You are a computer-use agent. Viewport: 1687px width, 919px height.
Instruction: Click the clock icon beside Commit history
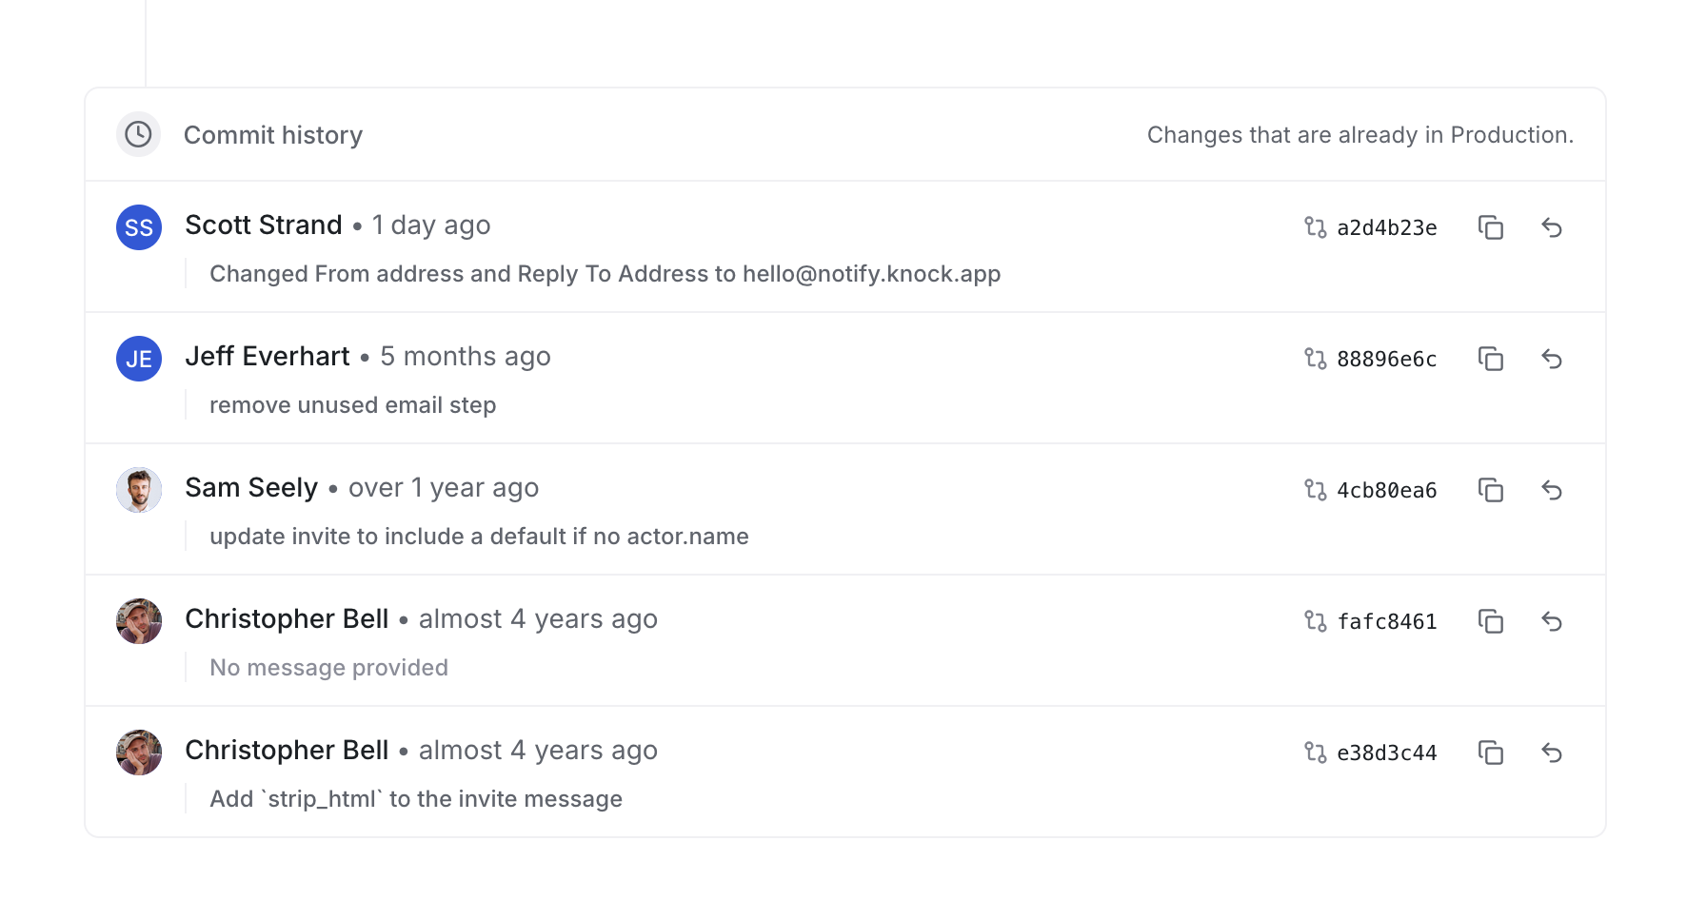click(138, 134)
